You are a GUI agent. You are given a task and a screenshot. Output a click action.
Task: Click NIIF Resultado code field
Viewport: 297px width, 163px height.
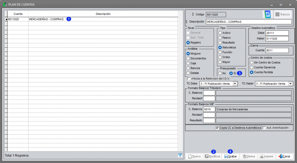click(209, 120)
